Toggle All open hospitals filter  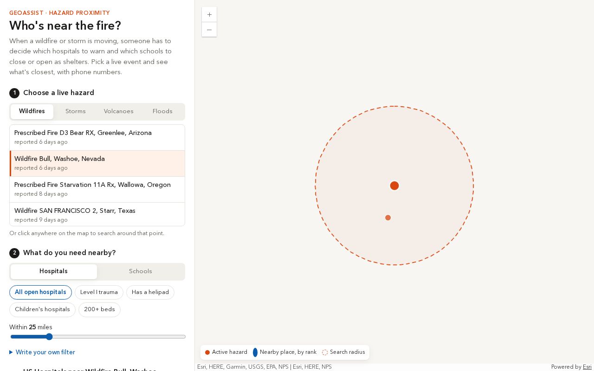point(40,292)
